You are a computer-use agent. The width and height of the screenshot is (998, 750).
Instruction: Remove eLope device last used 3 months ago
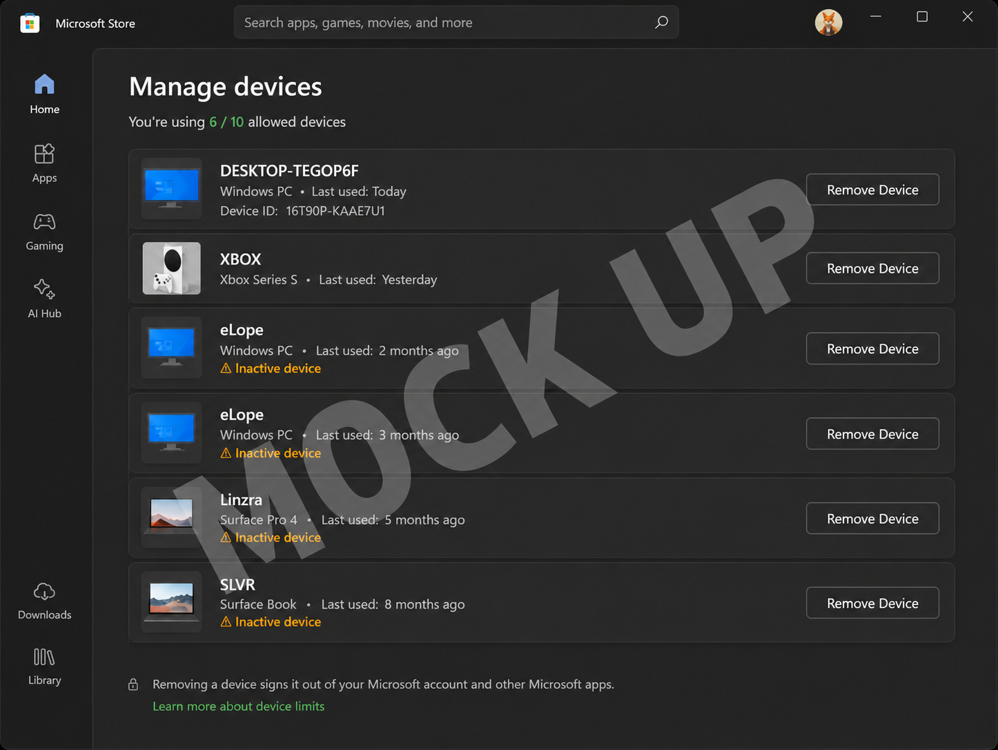point(872,434)
